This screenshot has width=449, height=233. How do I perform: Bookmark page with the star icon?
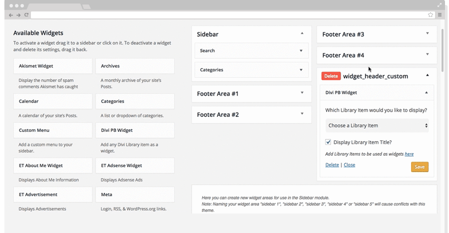431,15
